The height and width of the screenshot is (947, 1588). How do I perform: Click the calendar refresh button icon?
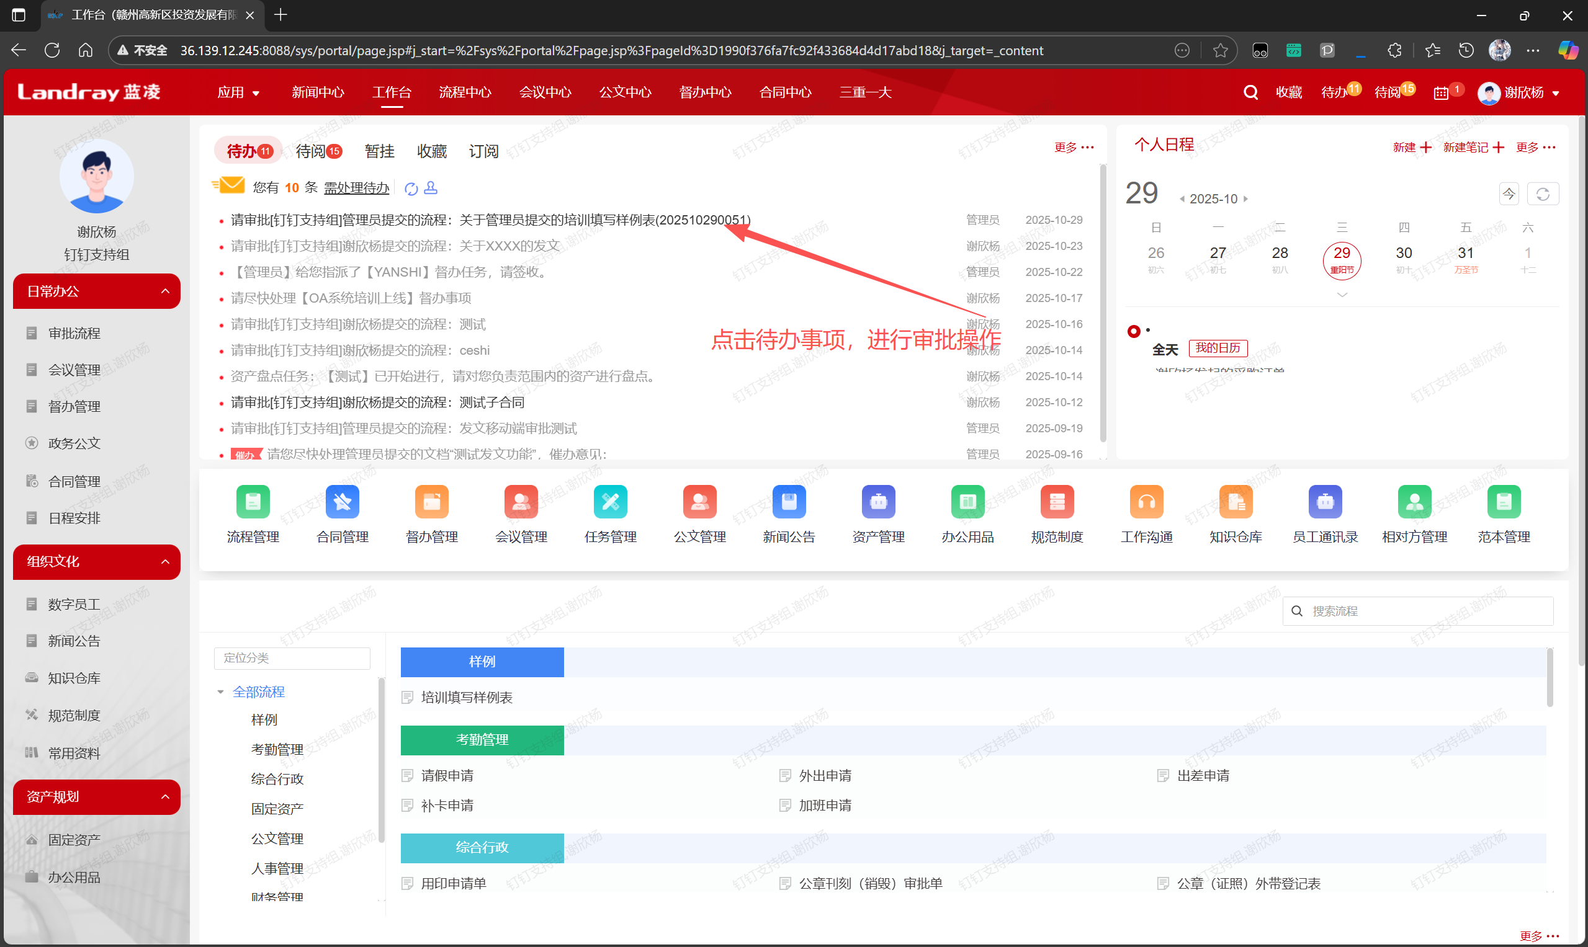click(x=1542, y=194)
